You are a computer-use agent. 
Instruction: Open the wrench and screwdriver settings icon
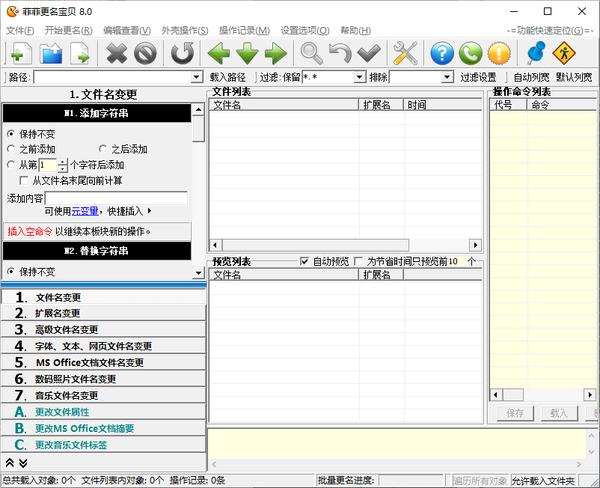click(x=405, y=54)
